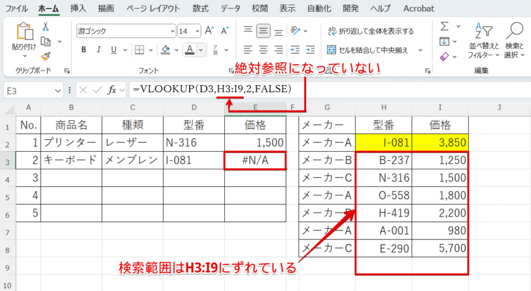Switch to the 数式 tab
Viewport: 531px width, 291px height.
tap(201, 9)
